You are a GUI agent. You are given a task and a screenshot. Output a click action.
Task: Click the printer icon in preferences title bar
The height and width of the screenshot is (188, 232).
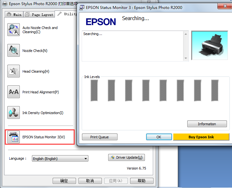point(5,4)
